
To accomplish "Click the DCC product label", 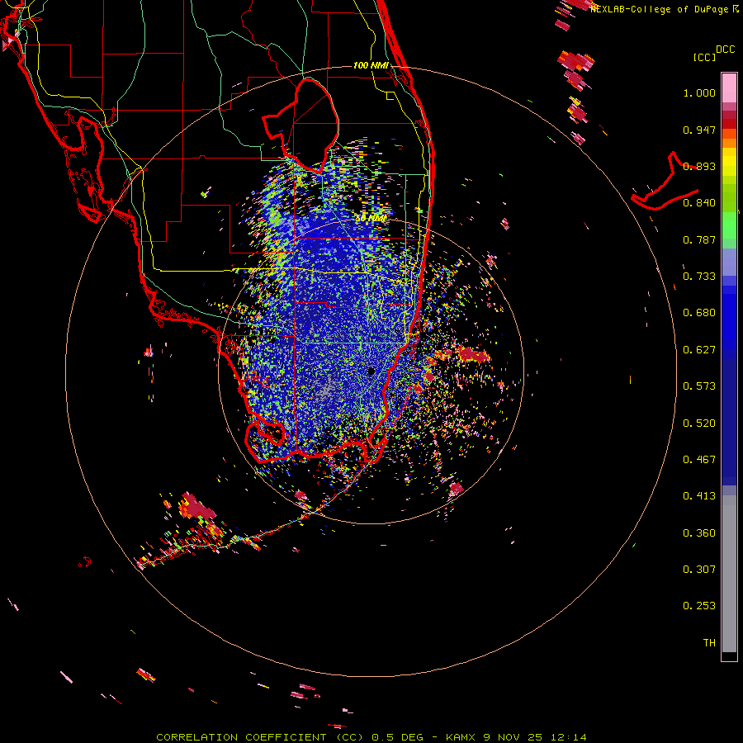I will coord(726,50).
